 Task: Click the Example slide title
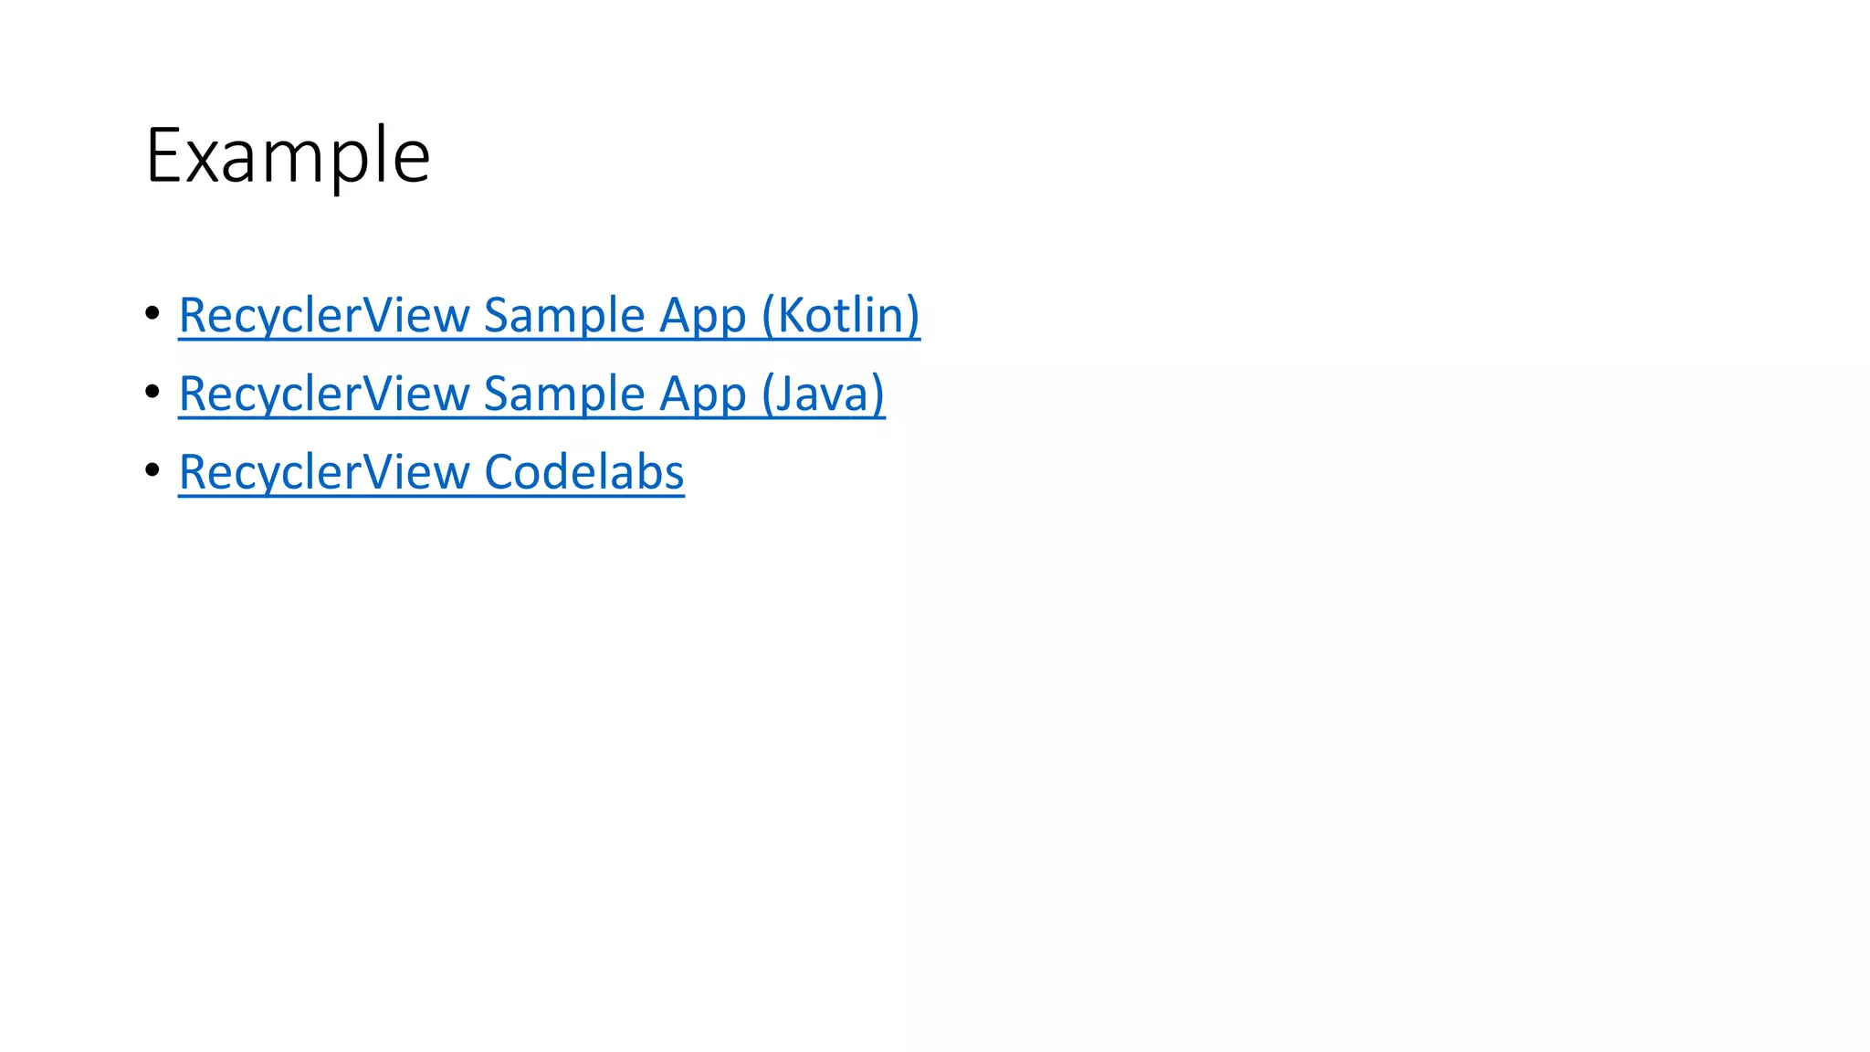[x=288, y=156]
